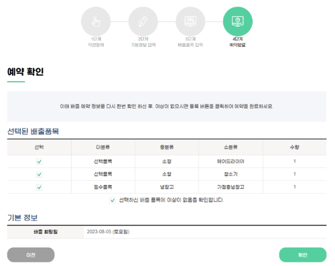Click the 대분류 column header

pos(103,147)
